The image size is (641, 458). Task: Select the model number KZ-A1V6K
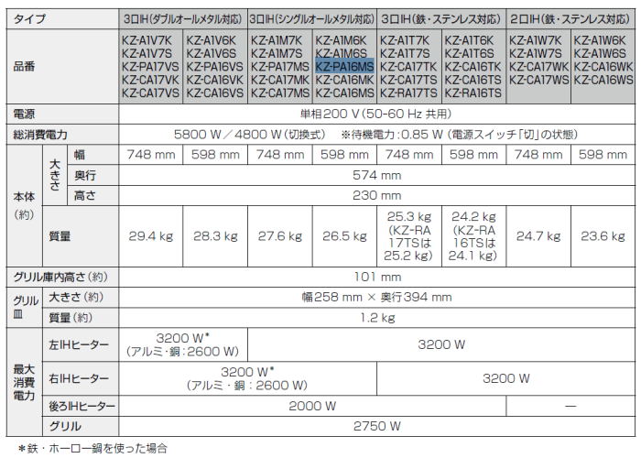[212, 40]
